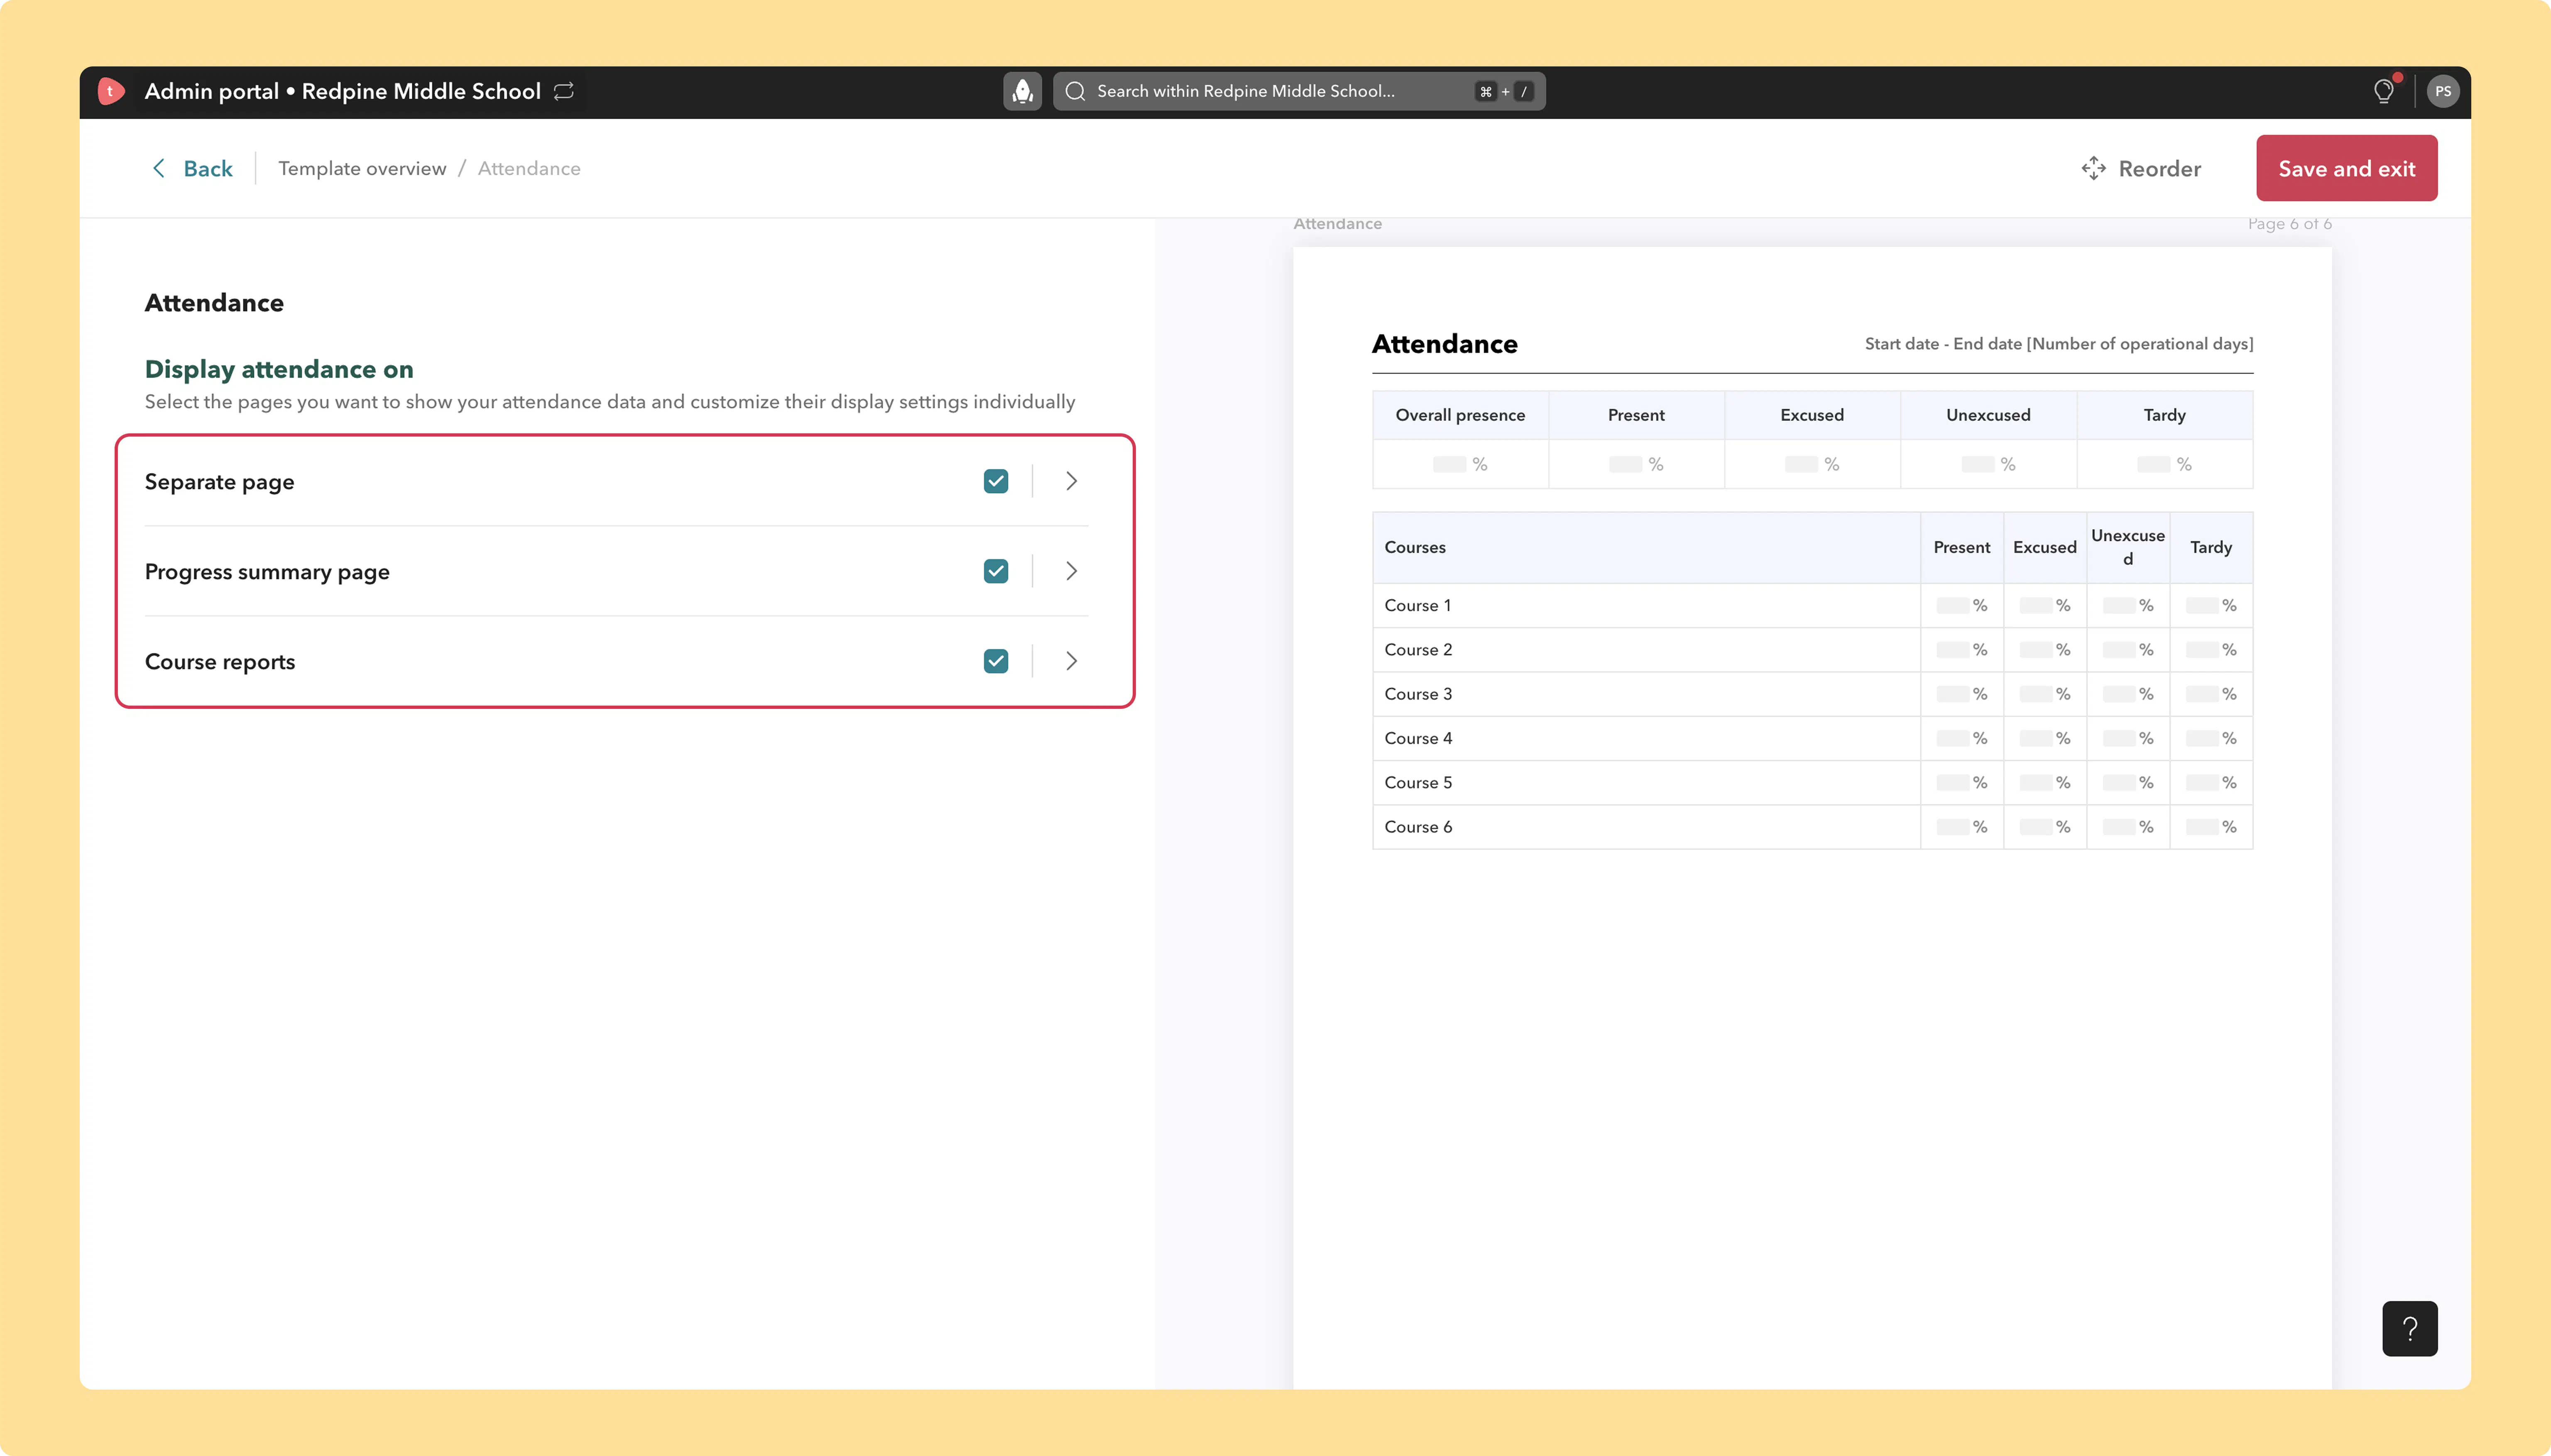Uncheck the Progress summary page checkbox
The width and height of the screenshot is (2551, 1456).
pyautogui.click(x=995, y=571)
